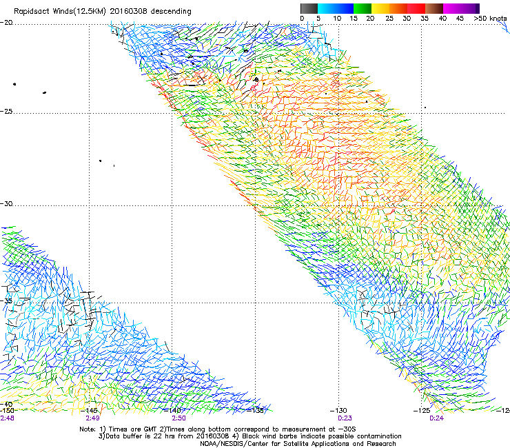Click the legend label '25'
Image resolution: width=510 pixels, height=448 pixels.
389,19
